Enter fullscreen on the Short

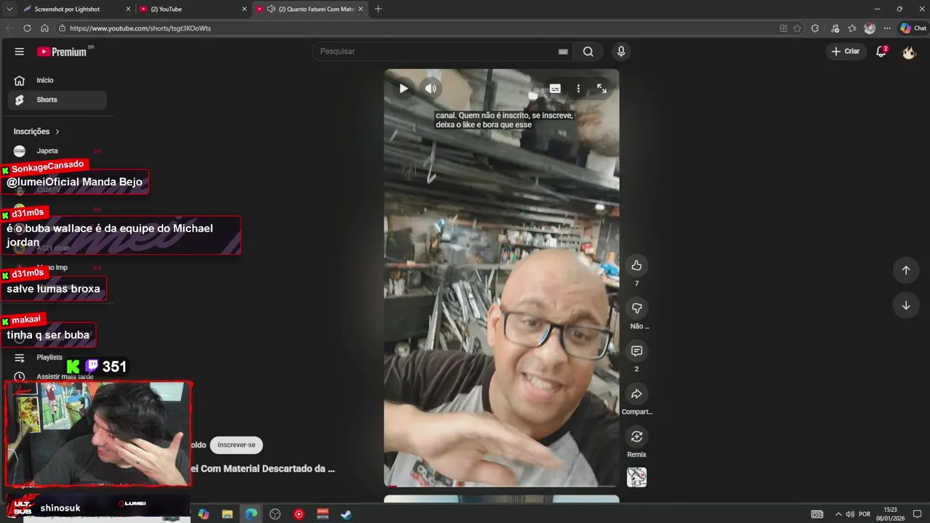point(602,89)
